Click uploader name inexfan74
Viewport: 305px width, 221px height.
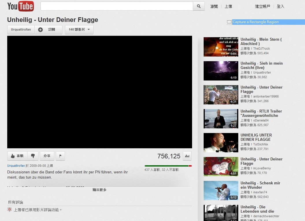click(260, 192)
